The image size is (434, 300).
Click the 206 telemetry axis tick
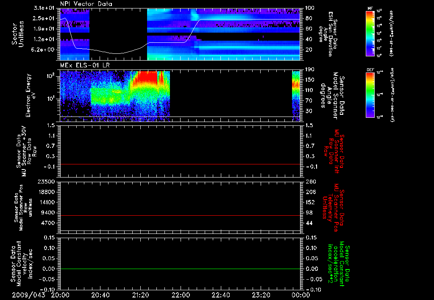pos(310,192)
